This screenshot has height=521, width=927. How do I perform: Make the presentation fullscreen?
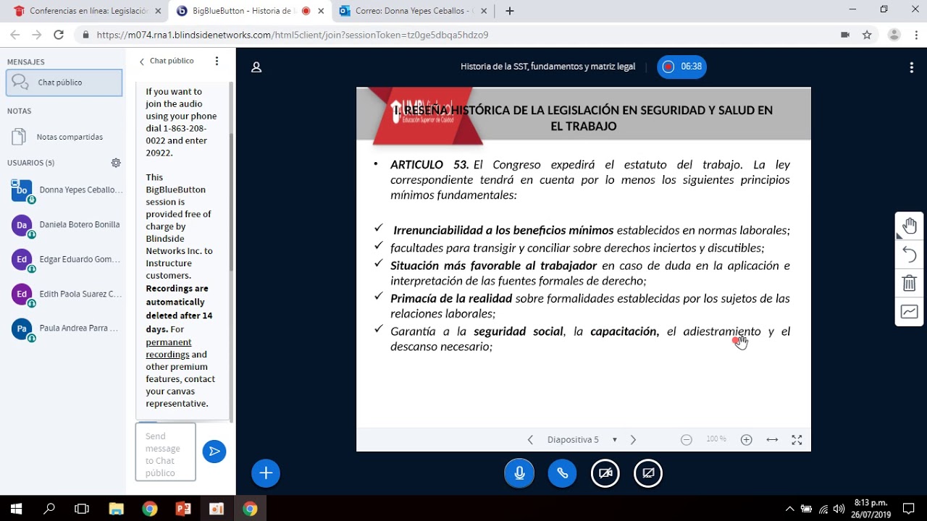coord(797,440)
